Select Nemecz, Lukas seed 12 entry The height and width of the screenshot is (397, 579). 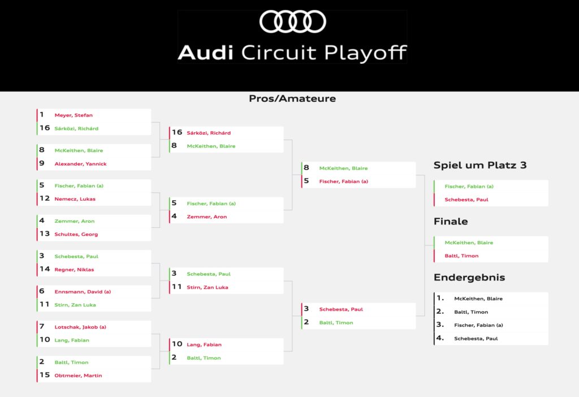(75, 199)
